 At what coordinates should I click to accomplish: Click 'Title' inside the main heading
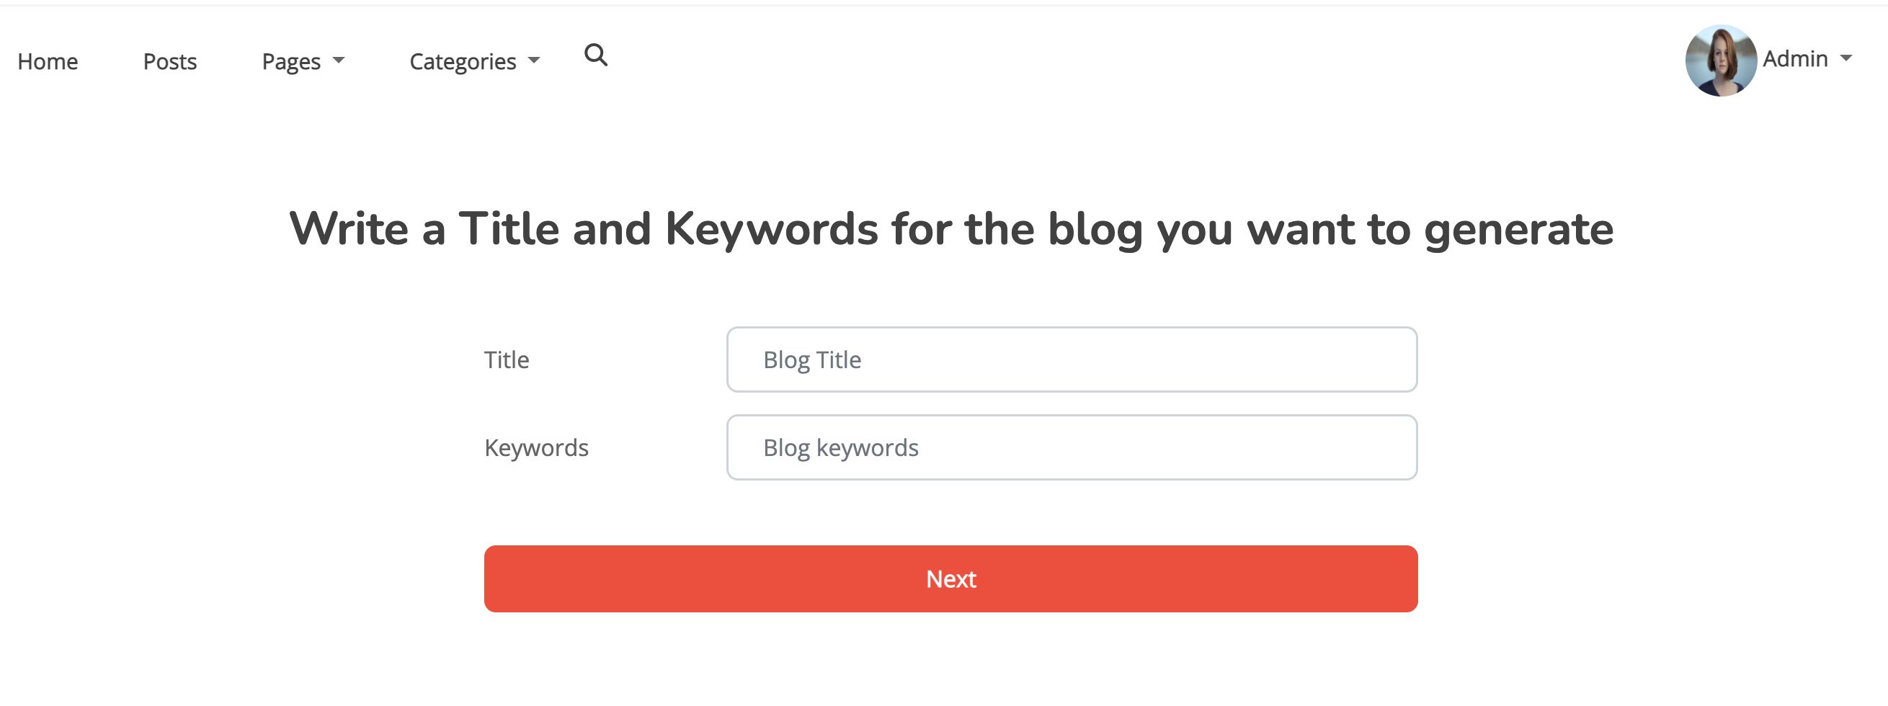[509, 229]
